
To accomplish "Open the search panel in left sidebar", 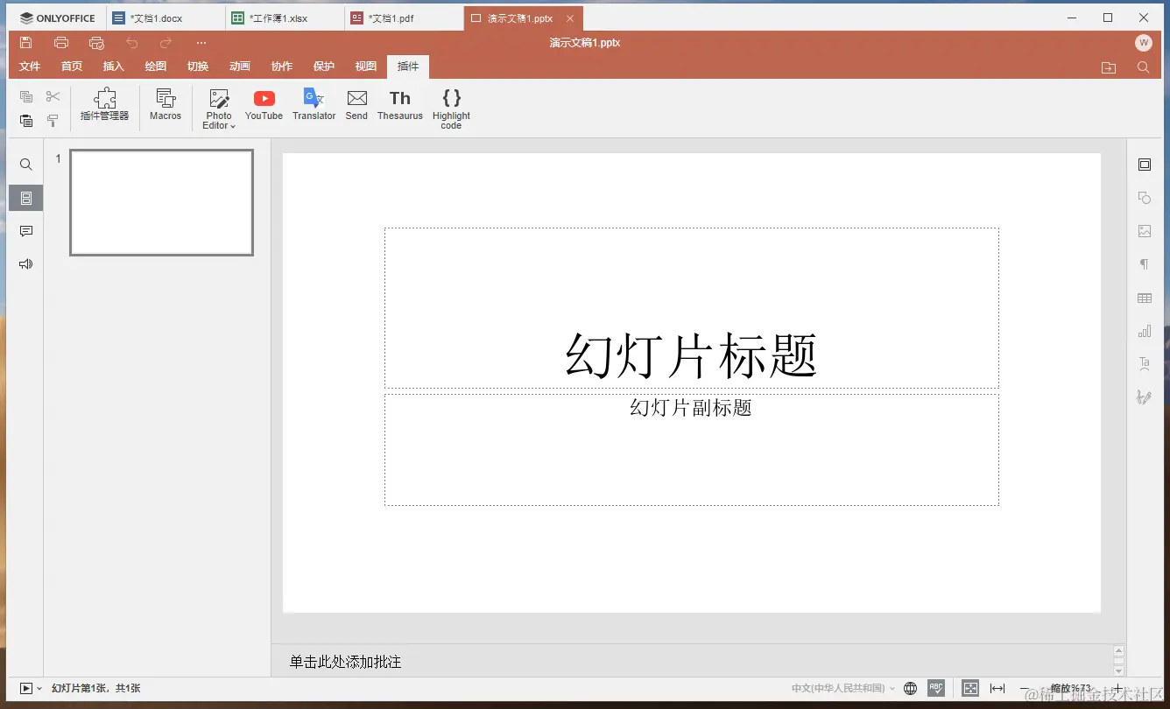I will pos(26,165).
